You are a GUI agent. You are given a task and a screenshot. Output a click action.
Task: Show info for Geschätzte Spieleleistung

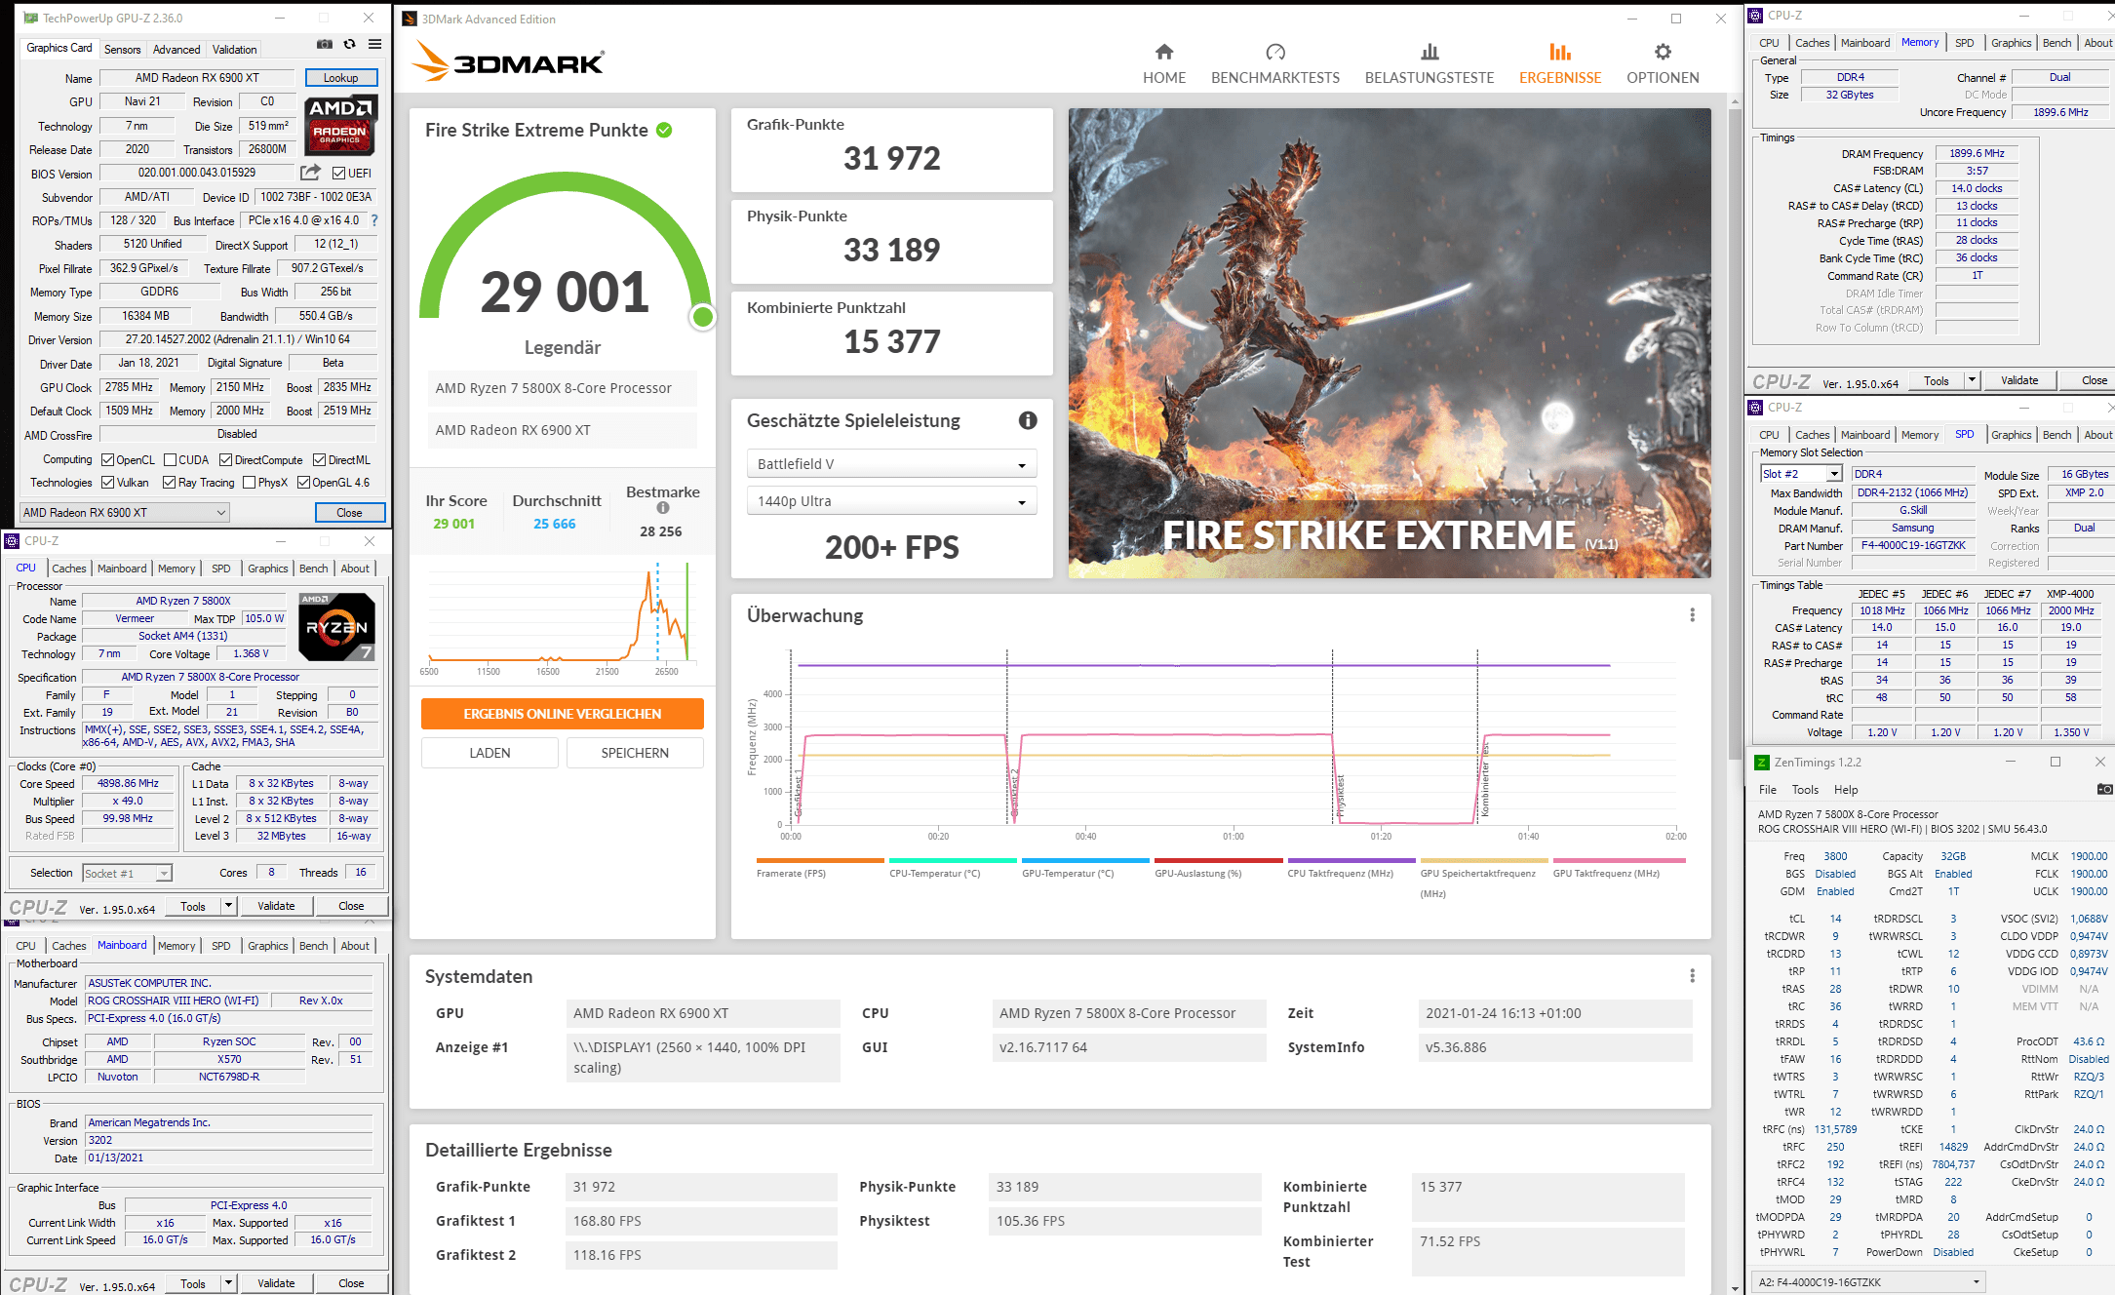[1028, 420]
